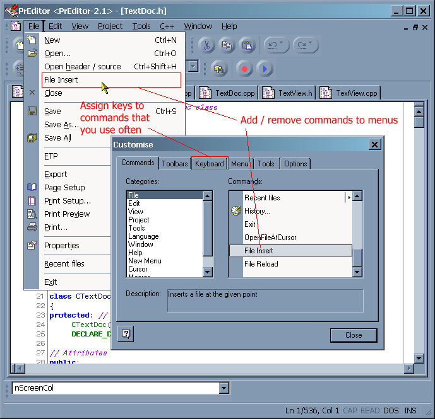
Task: Click the New file icon in File menu
Action: [32, 40]
